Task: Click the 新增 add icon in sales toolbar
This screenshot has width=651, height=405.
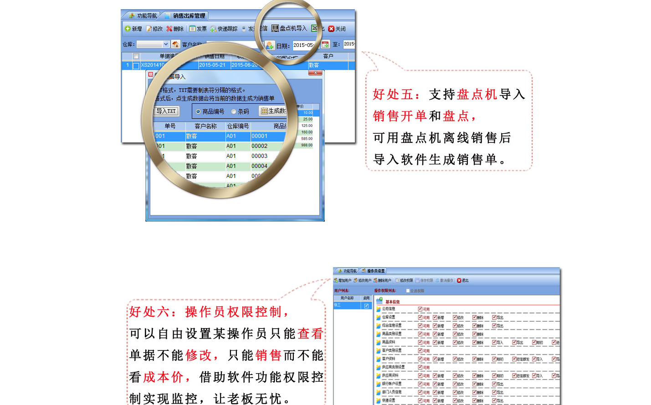Action: point(128,29)
